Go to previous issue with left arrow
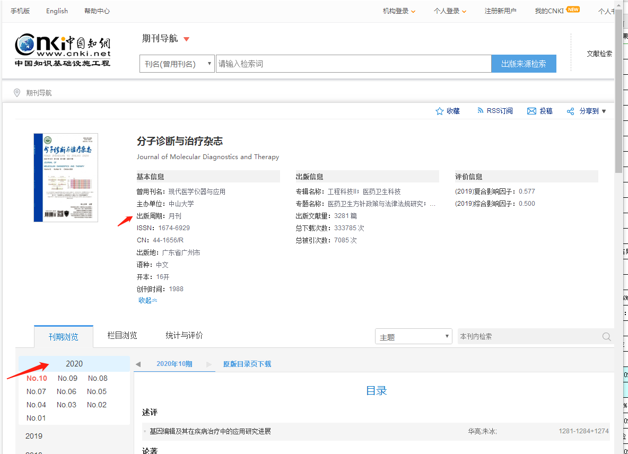 coord(138,364)
